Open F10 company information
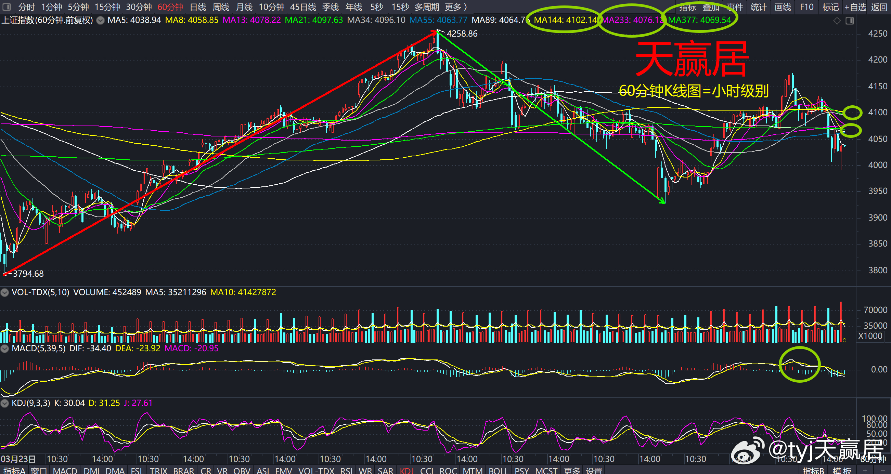This screenshot has height=474, width=891. 806,7
